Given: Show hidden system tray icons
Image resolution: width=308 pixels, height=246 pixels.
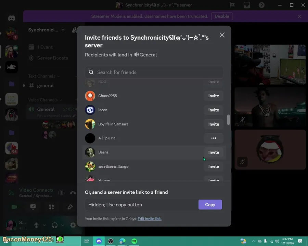Looking at the screenshot, I should pos(254,241).
